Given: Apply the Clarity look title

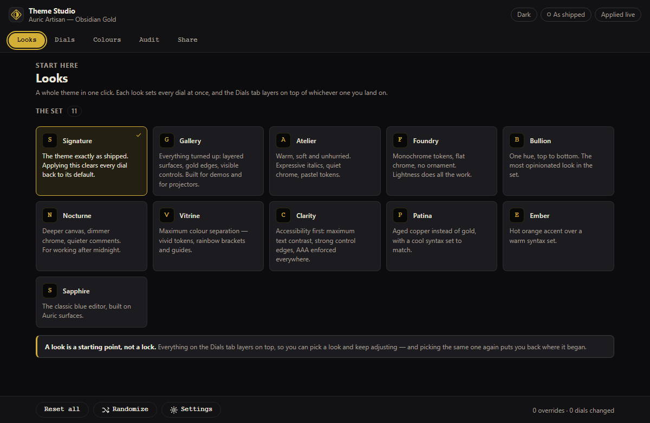Looking at the screenshot, I should click(306, 216).
